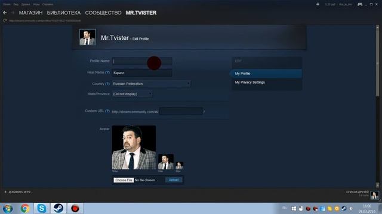
Task: Switch to Steam taskbar button
Action: [58, 209]
